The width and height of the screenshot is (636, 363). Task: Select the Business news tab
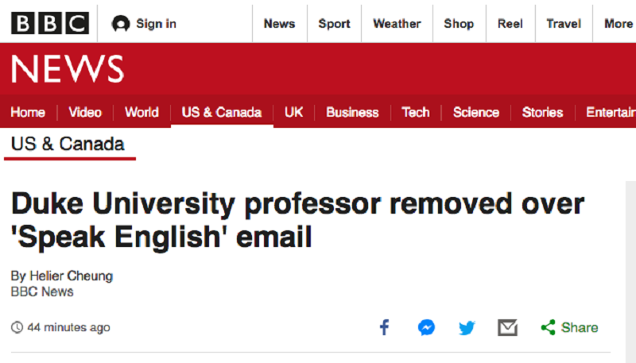[352, 112]
